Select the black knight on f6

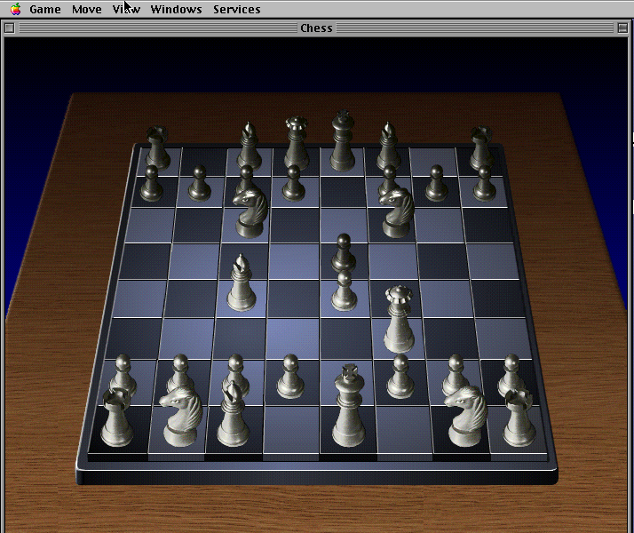point(397,212)
